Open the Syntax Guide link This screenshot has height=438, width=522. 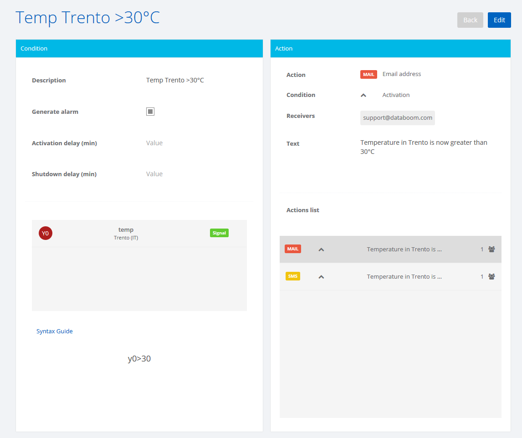55,331
